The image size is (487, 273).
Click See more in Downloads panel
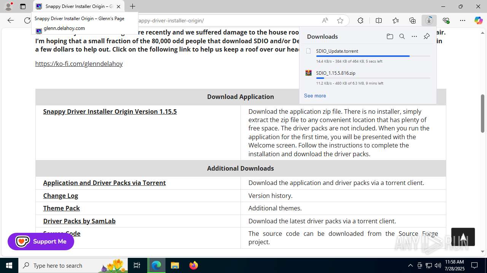[x=315, y=96]
